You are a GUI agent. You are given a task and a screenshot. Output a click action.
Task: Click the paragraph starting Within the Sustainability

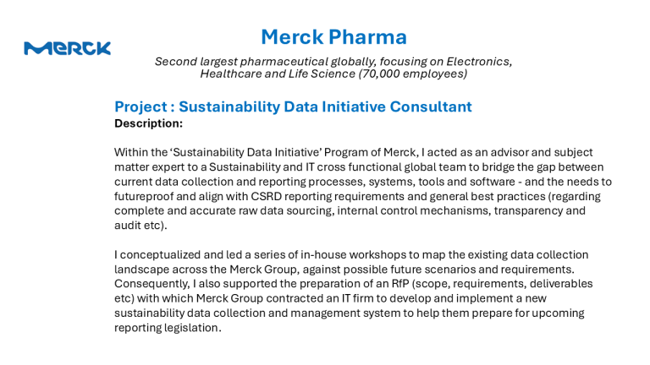pos(363,188)
